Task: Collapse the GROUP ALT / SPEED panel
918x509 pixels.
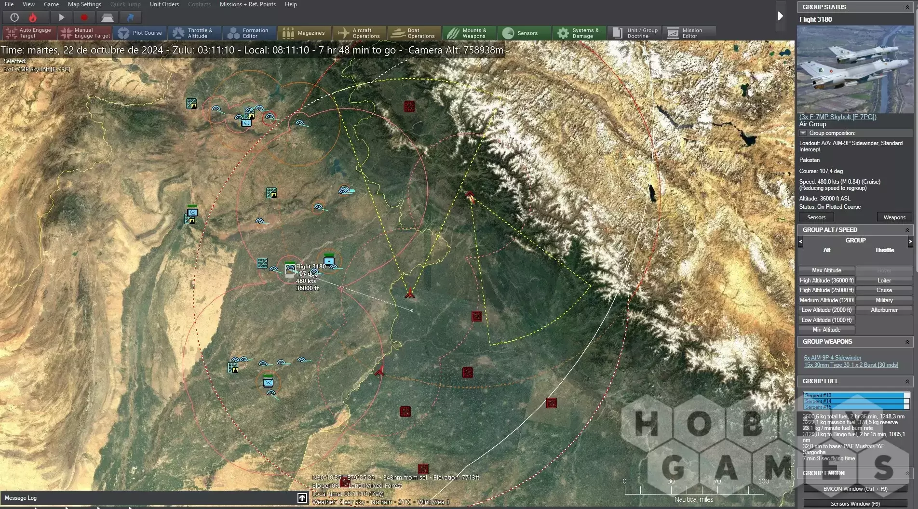Action: point(907,230)
